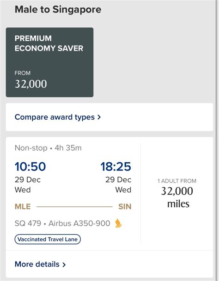This screenshot has width=219, height=281.
Task: Click the 29 Dec Wed arrival date
Action: pyautogui.click(x=118, y=185)
